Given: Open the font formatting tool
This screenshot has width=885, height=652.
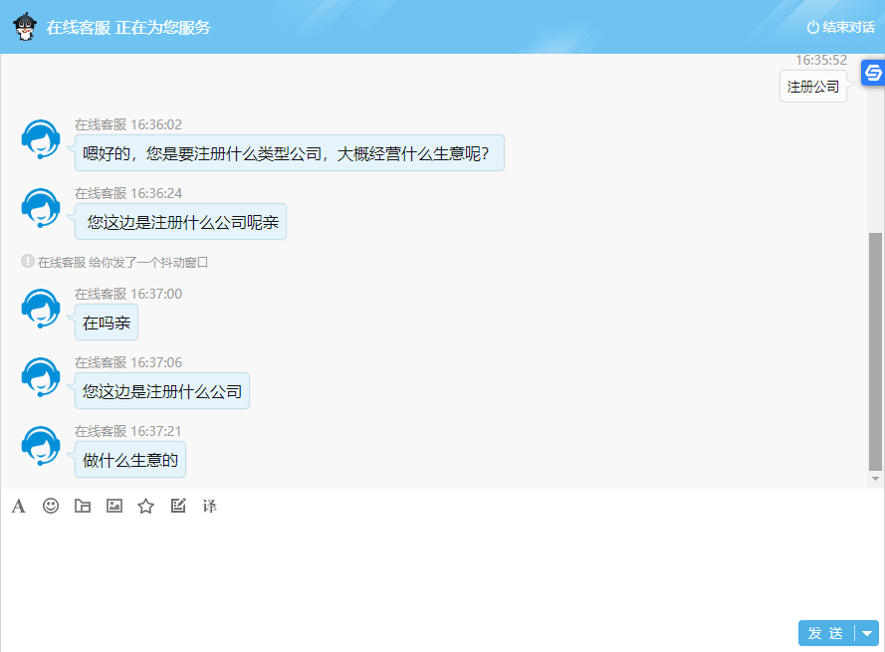Looking at the screenshot, I should 18,507.
